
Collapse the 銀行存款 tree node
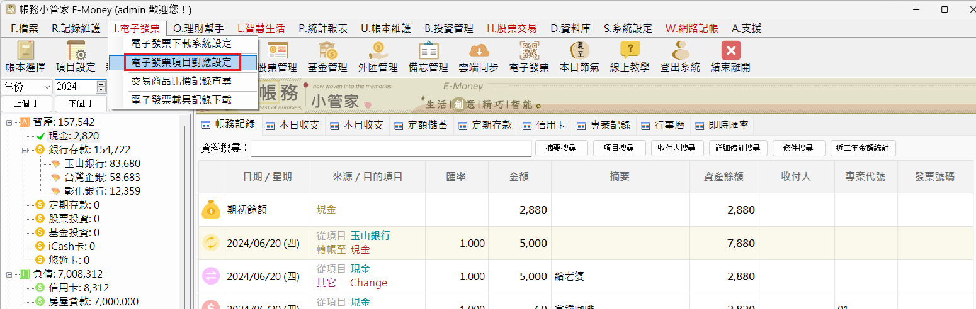coord(25,149)
